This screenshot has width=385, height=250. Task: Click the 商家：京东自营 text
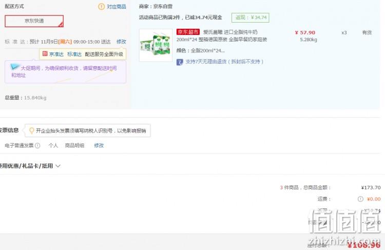click(156, 6)
